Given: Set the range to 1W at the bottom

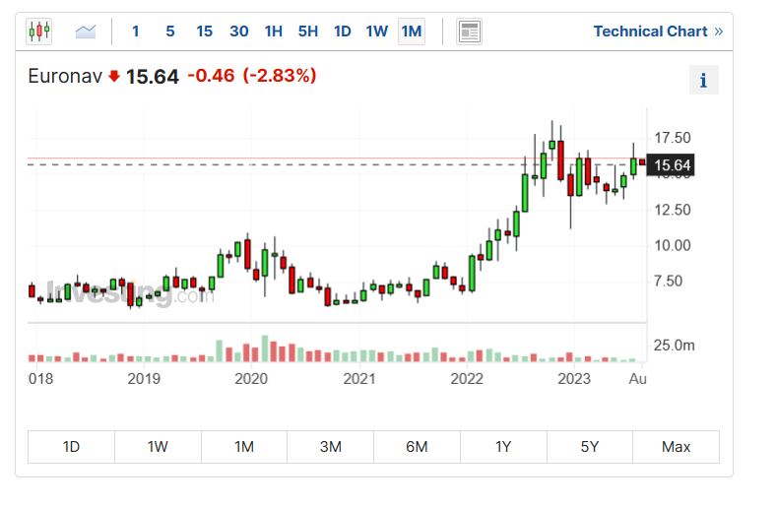Looking at the screenshot, I should click(x=158, y=447).
